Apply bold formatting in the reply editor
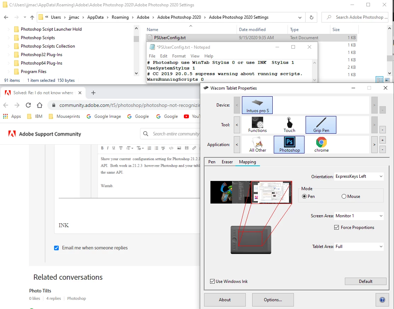This screenshot has width=394, height=309. point(102,148)
